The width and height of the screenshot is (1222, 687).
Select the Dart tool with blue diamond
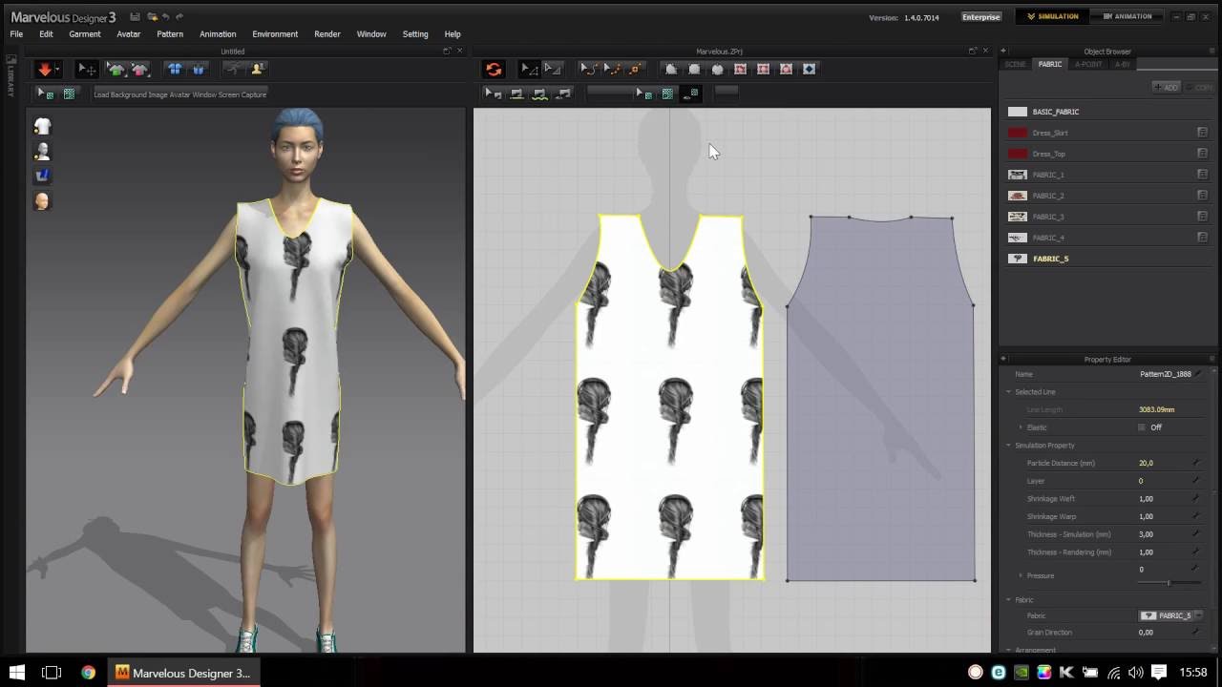point(809,70)
